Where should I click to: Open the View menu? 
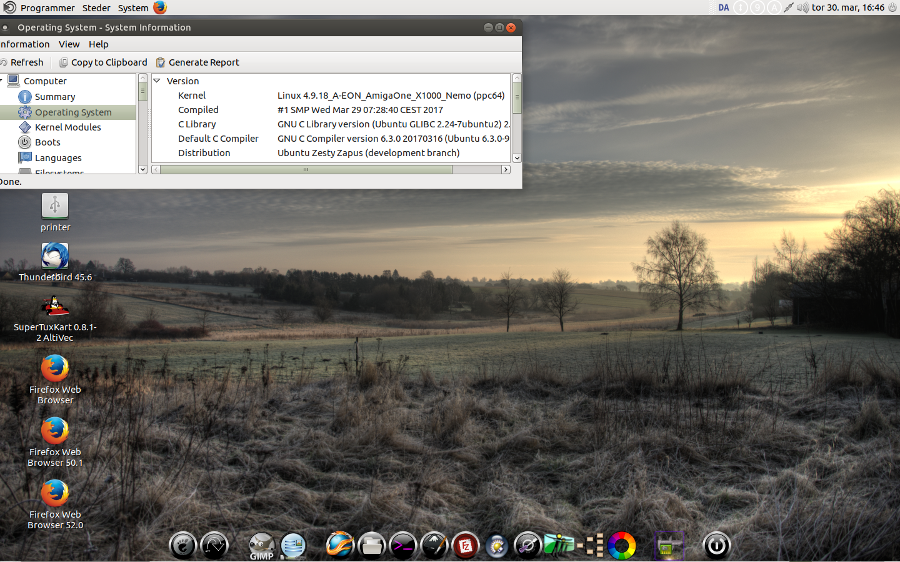click(69, 44)
